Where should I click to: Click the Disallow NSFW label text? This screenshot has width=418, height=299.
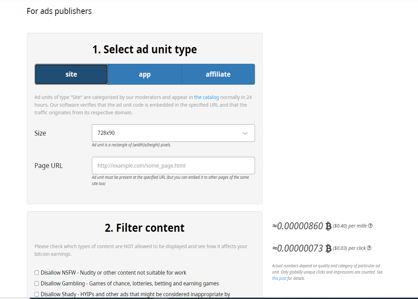(114, 273)
